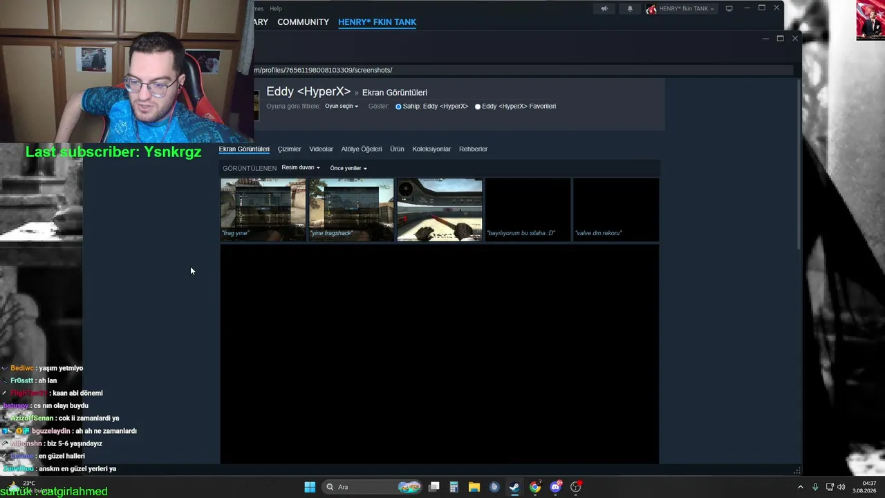
Task: Go to Eddy <HyperX> profile link
Action: tap(308, 91)
